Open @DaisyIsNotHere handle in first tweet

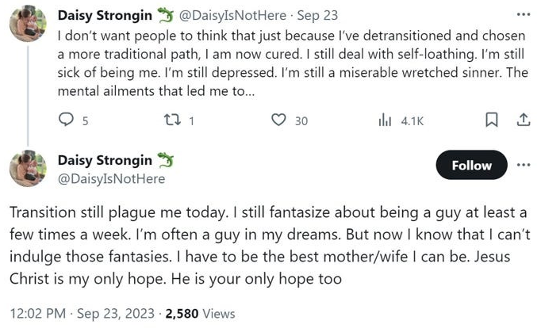[x=232, y=16]
